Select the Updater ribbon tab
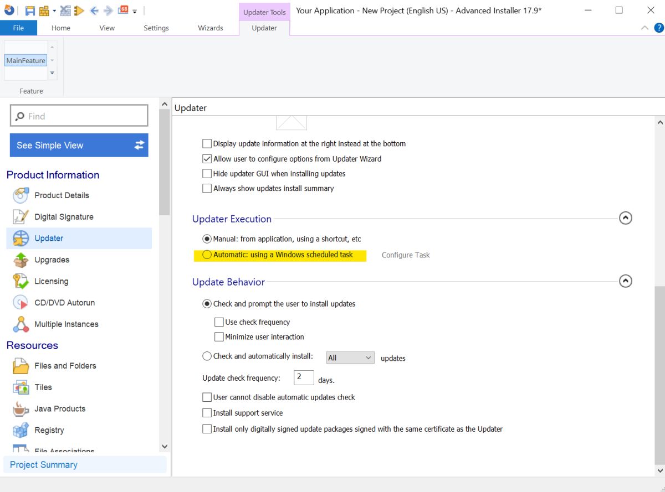The height and width of the screenshot is (492, 665). coord(264,28)
